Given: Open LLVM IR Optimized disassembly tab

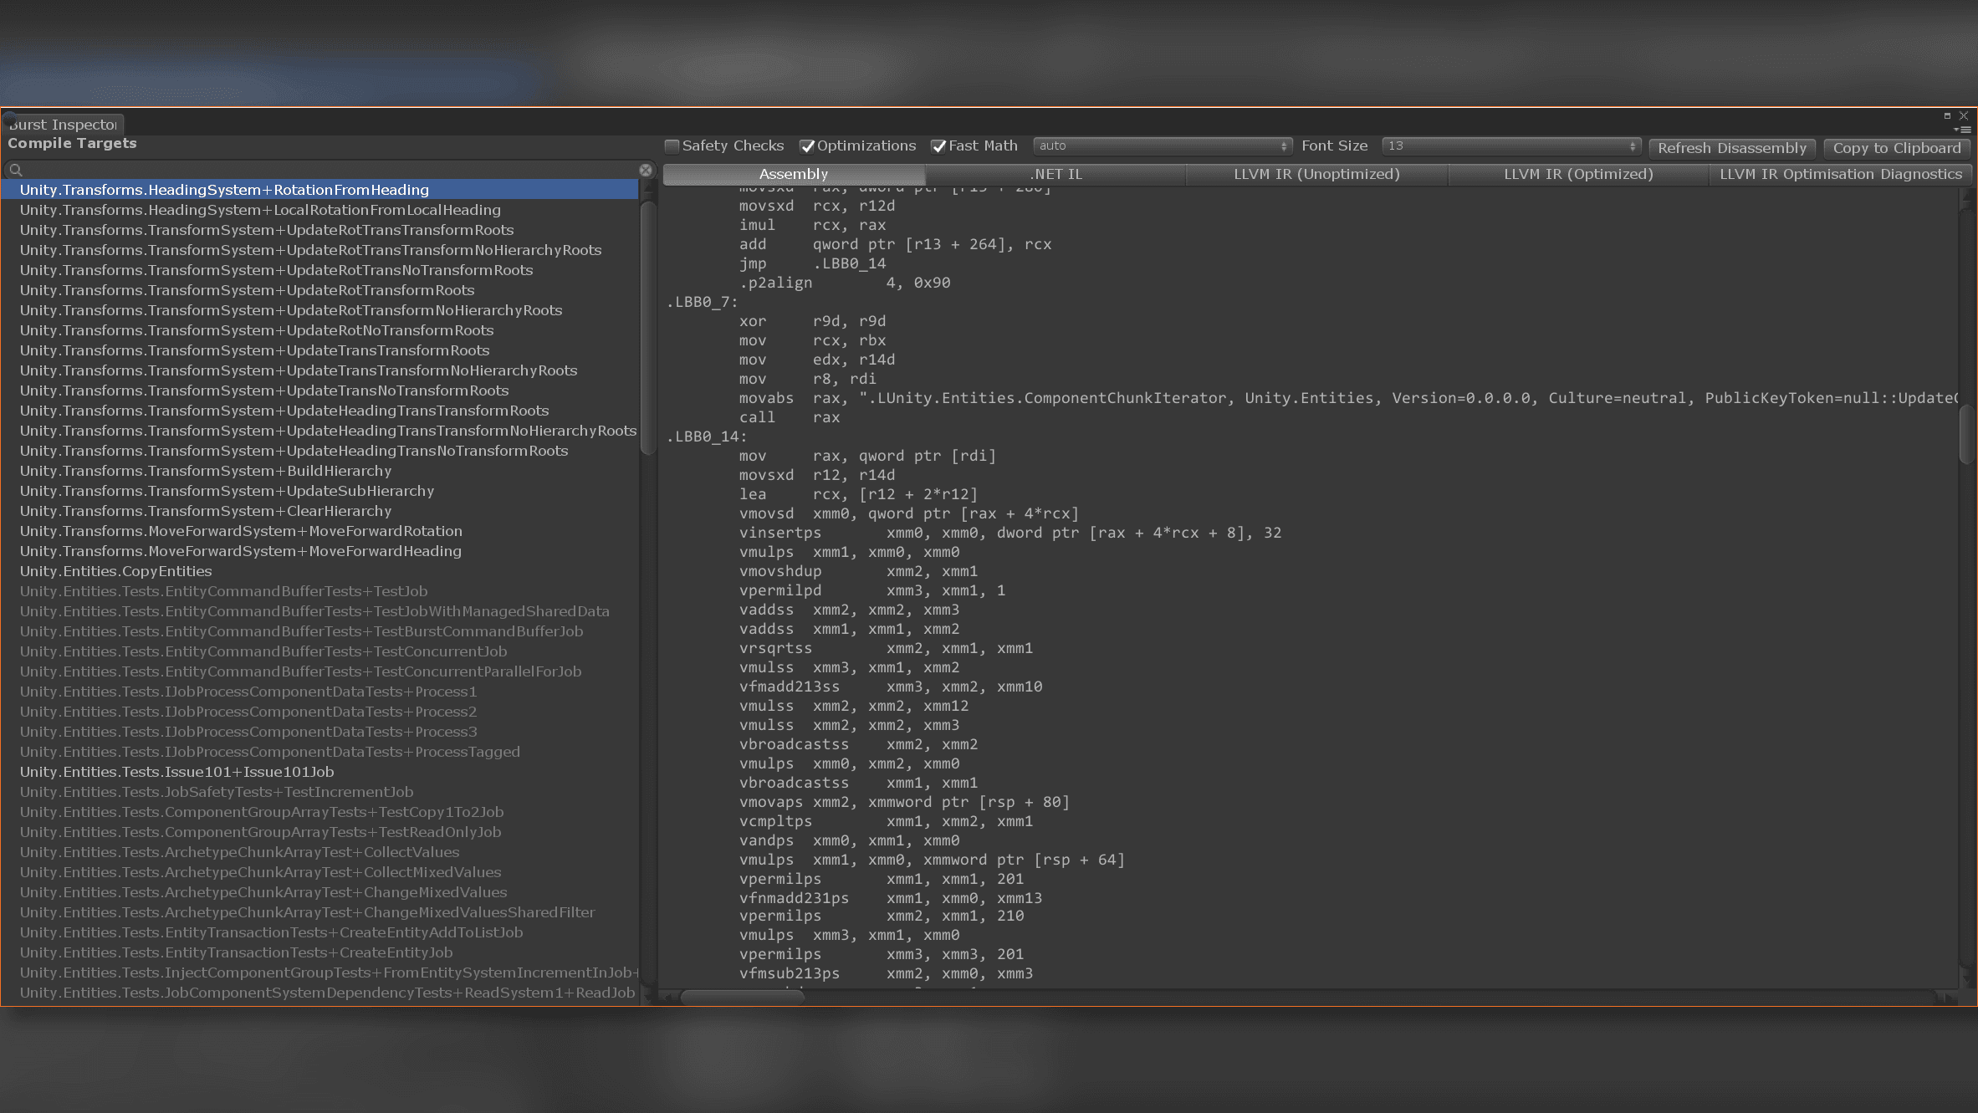Looking at the screenshot, I should click(1577, 174).
